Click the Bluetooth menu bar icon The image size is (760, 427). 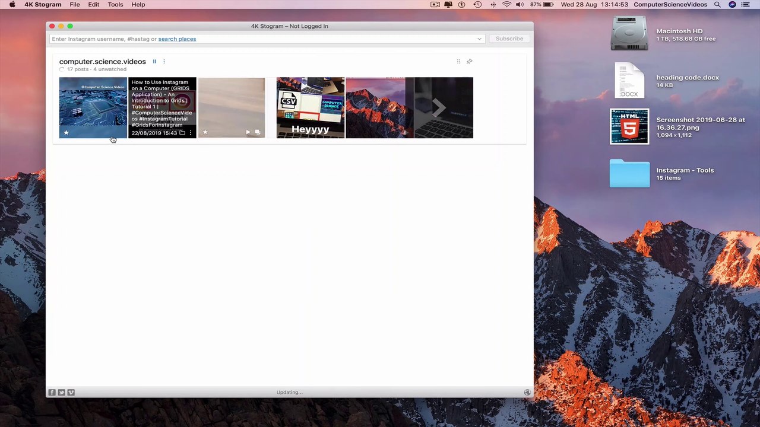point(493,4)
